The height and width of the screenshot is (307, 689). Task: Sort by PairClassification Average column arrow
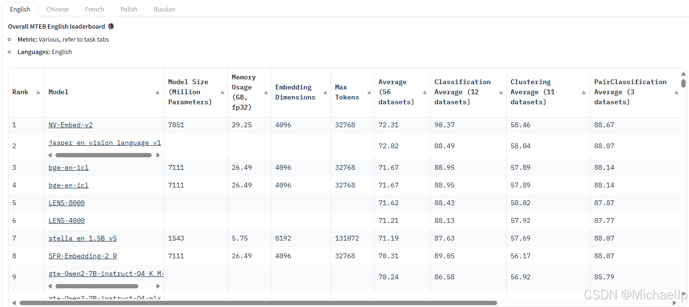click(676, 92)
